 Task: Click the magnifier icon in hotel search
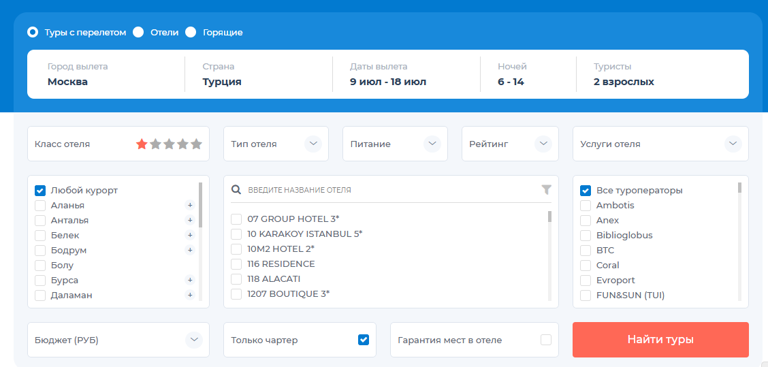[236, 190]
